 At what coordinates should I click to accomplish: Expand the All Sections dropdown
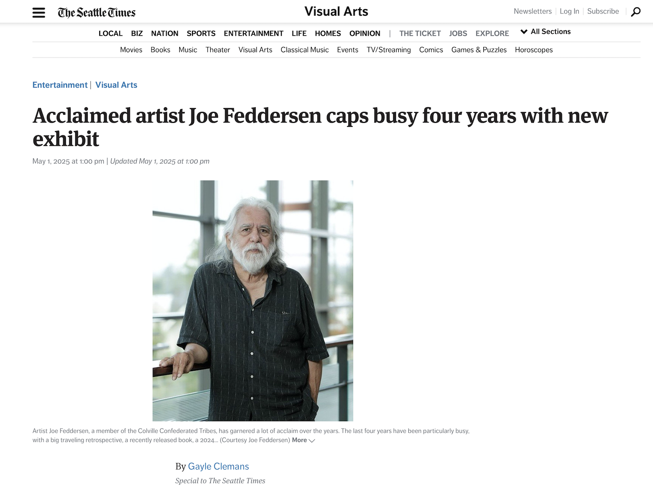545,32
